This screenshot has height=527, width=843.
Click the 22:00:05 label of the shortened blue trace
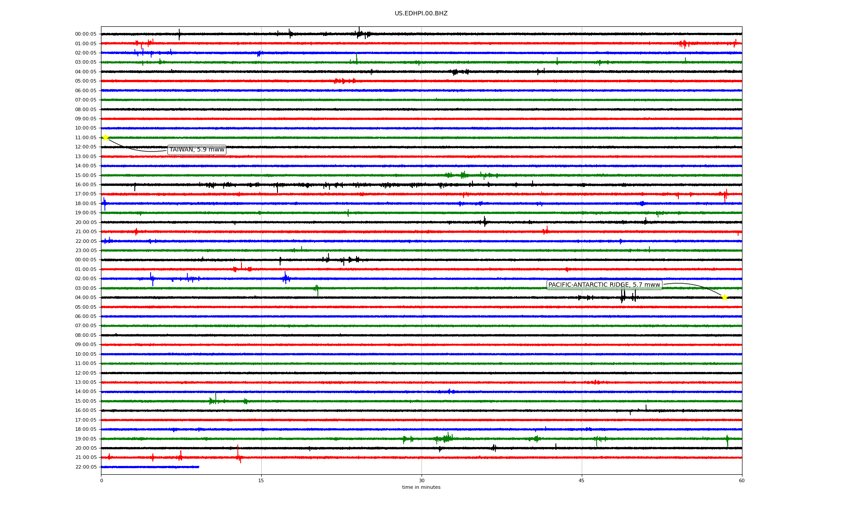86,467
